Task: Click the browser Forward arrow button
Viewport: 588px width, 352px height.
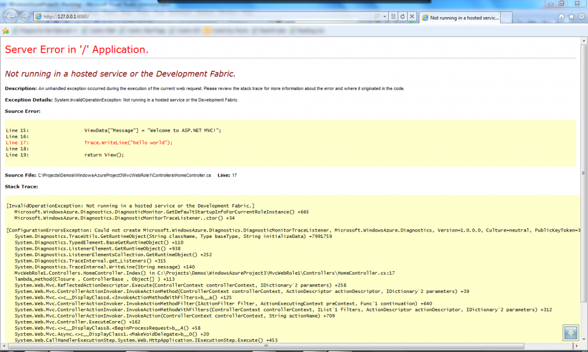Action: click(x=25, y=17)
